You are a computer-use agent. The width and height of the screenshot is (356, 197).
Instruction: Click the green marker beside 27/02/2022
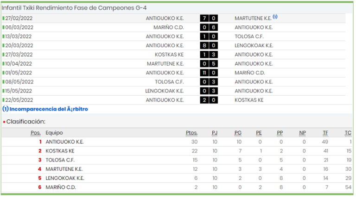[x=3, y=18]
